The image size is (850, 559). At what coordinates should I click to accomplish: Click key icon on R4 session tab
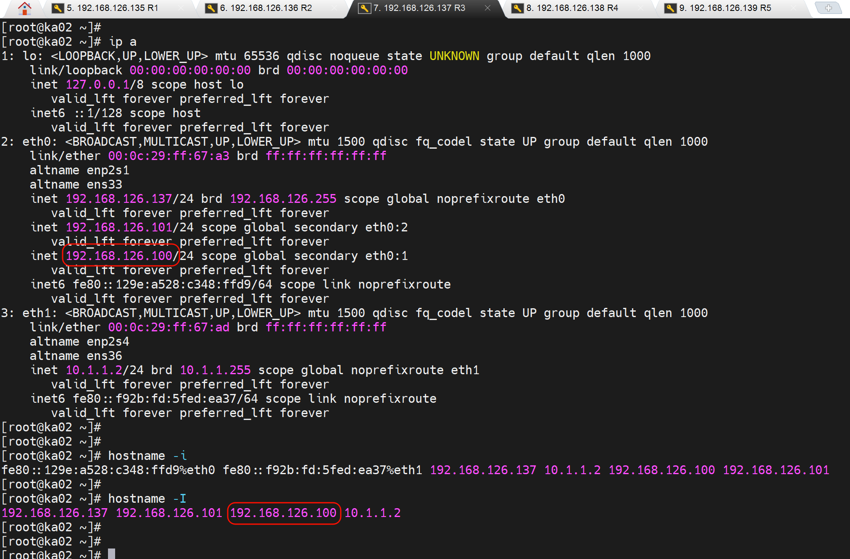click(x=517, y=8)
